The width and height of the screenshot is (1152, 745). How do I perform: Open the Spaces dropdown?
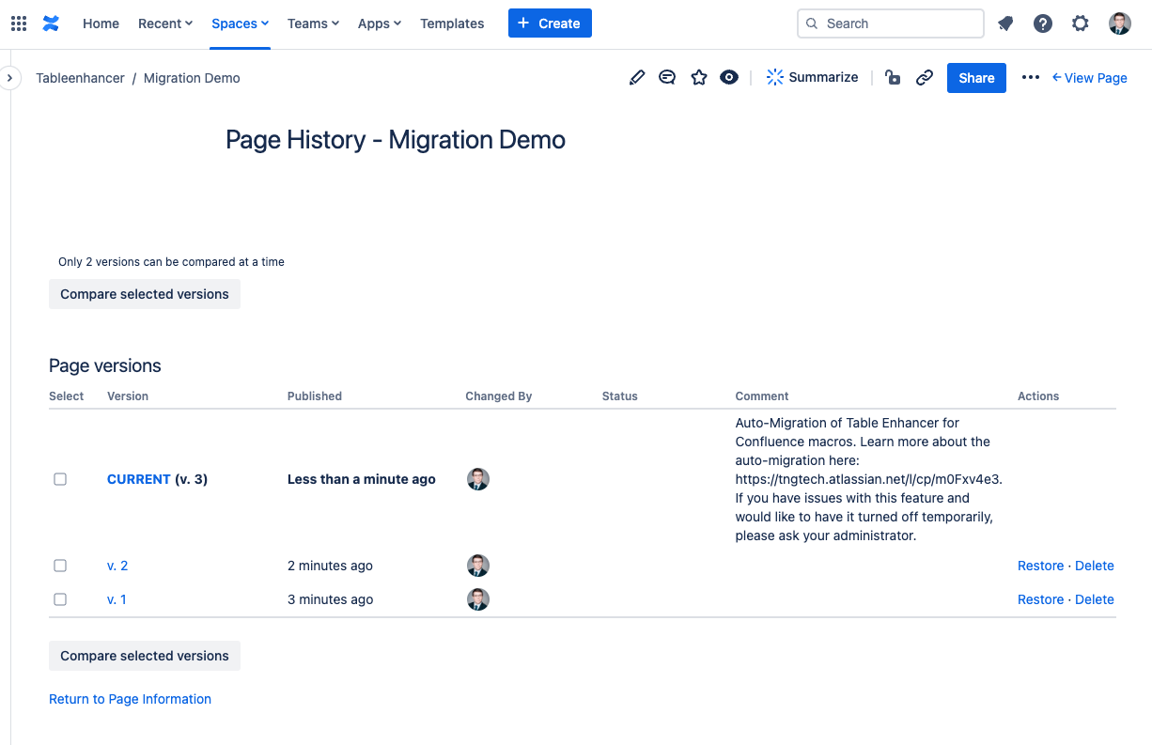[240, 23]
